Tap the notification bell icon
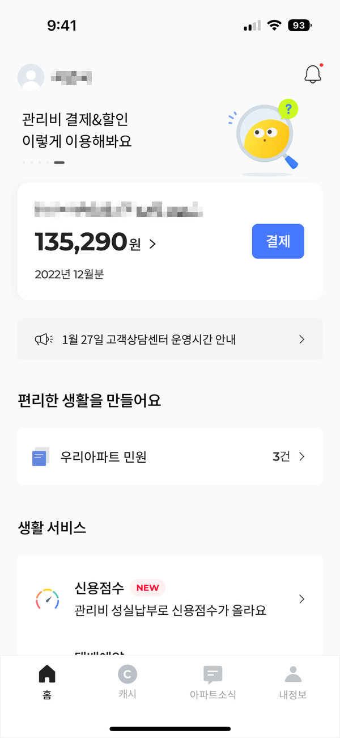 [313, 74]
